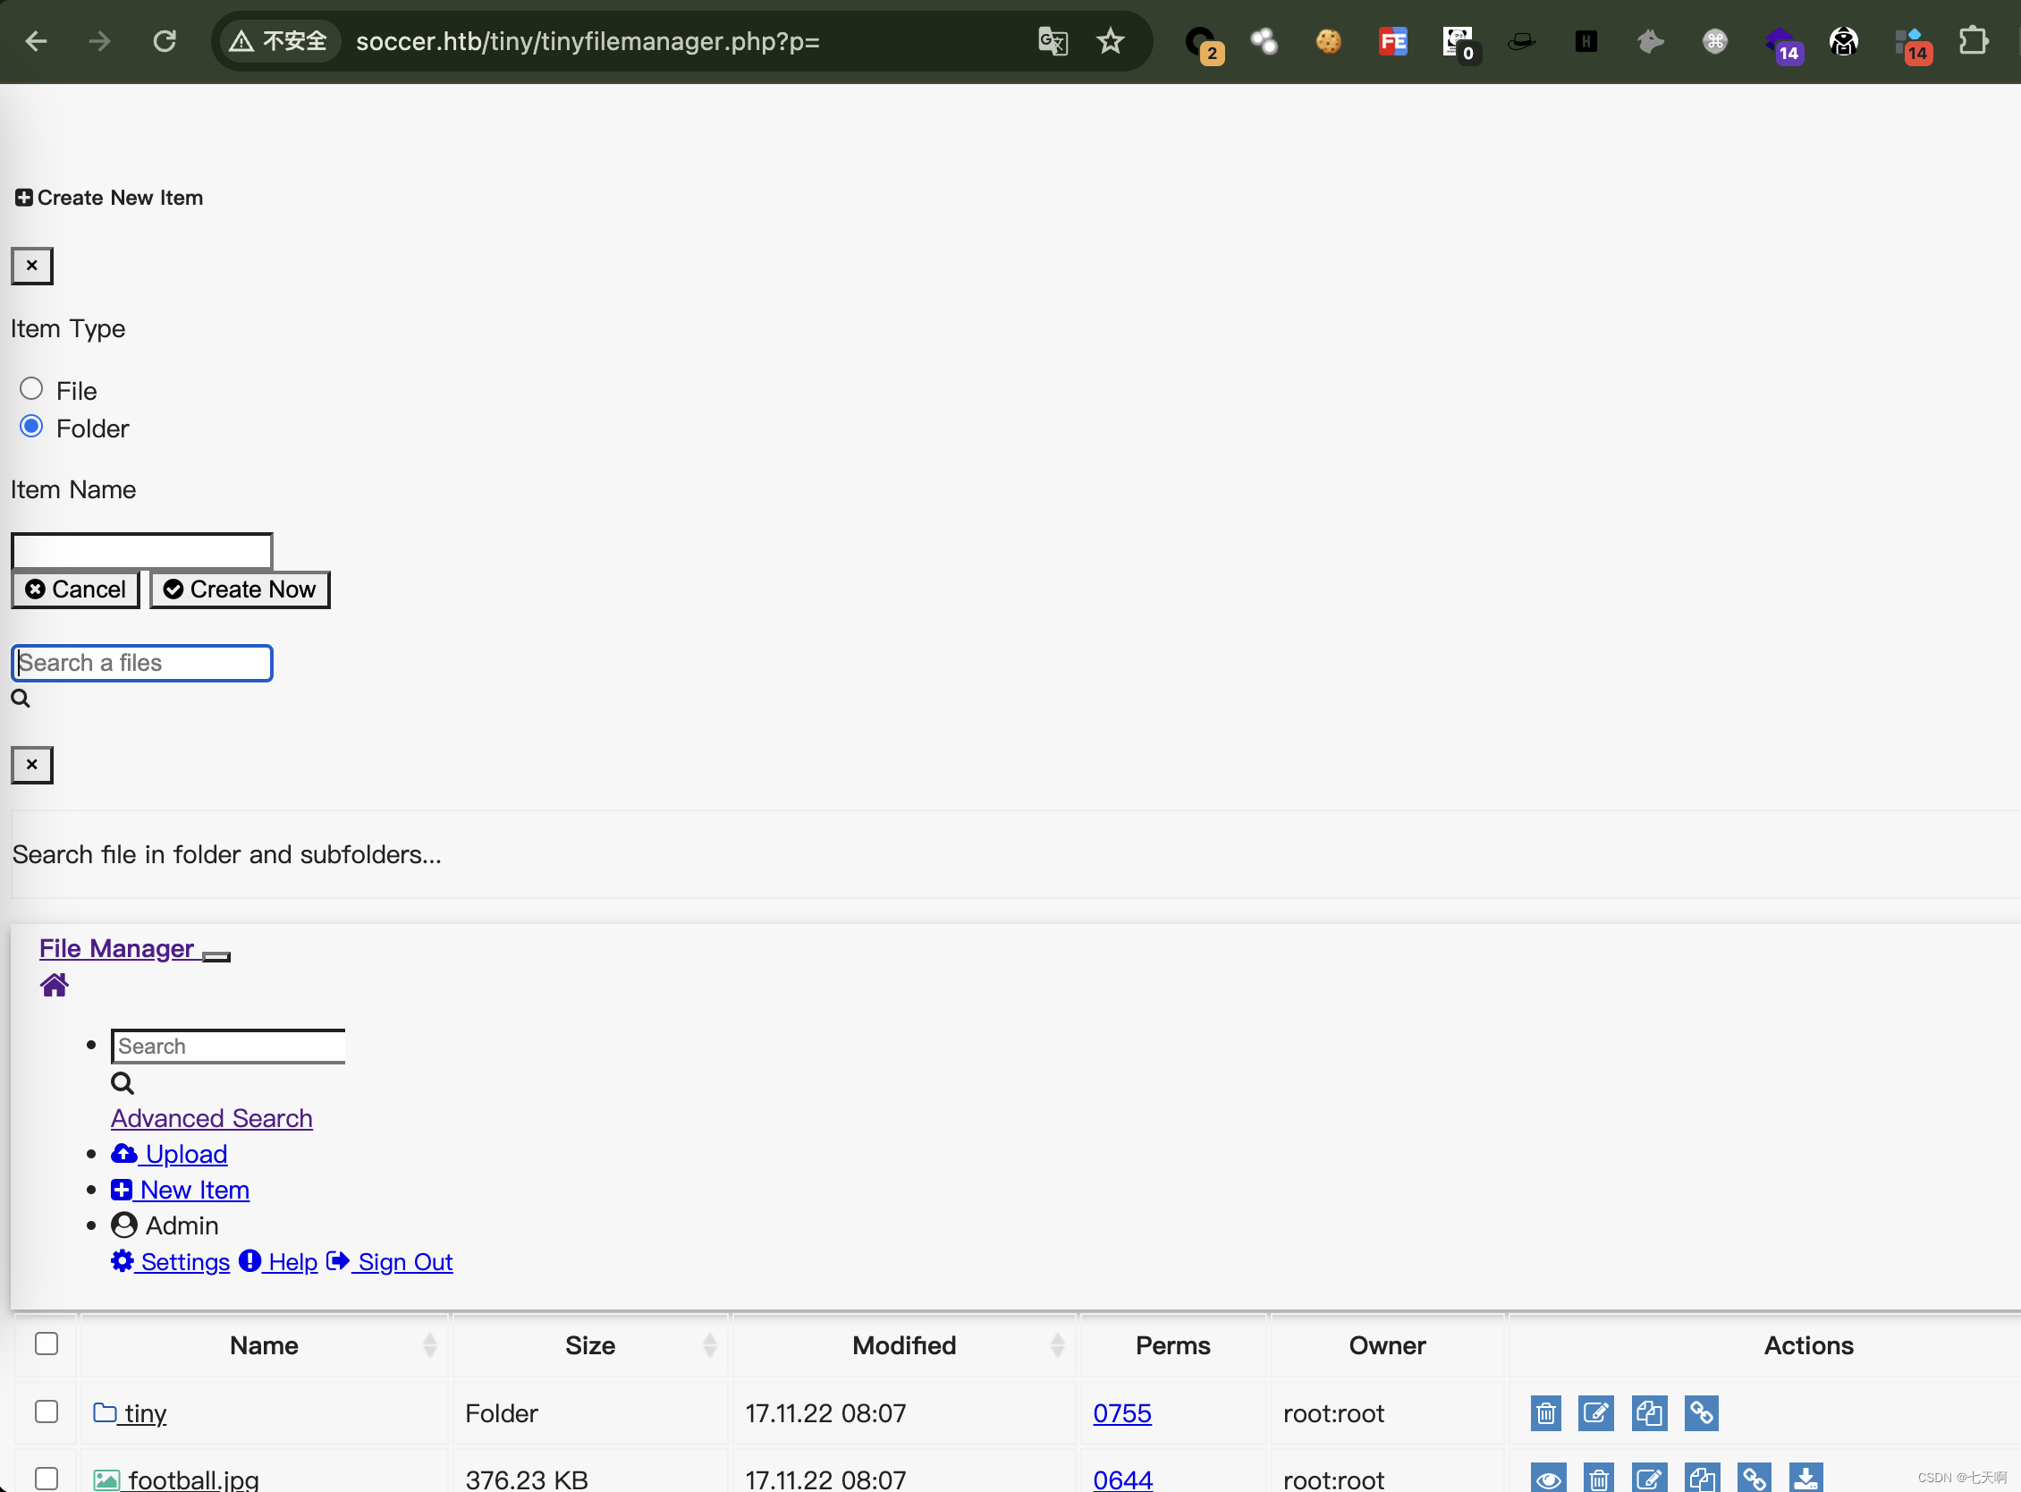This screenshot has height=1492, width=2021.
Task: Click copy icon for tiny folder
Action: click(x=1648, y=1412)
